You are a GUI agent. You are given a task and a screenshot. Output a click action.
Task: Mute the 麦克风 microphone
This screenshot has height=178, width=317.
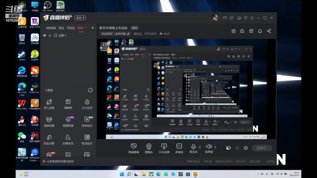click(193, 148)
